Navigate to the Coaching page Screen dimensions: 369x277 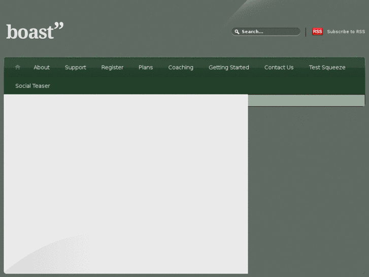[181, 68]
